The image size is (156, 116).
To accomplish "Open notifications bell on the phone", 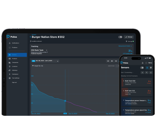I will (x=142, y=63).
